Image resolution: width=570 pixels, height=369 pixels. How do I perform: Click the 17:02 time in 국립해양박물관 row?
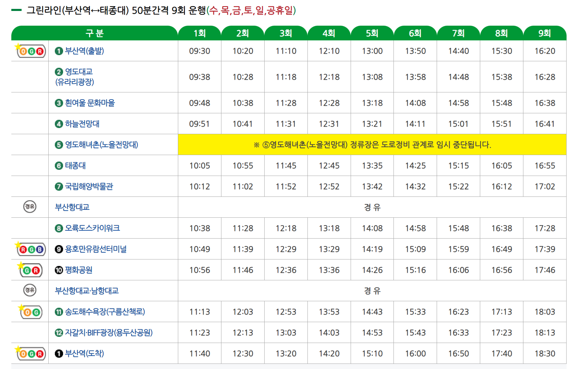point(545,187)
